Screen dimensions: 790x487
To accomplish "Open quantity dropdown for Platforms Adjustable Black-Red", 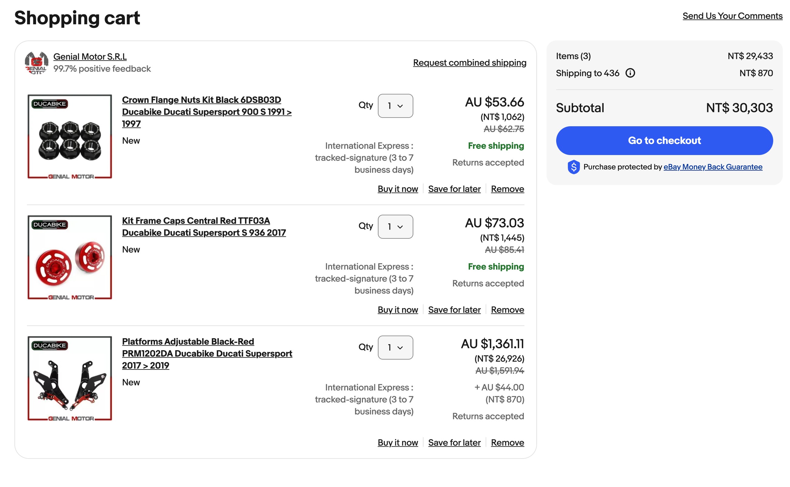I will point(395,347).
